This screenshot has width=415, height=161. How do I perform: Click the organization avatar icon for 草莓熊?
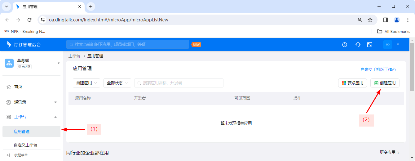click(x=9, y=63)
